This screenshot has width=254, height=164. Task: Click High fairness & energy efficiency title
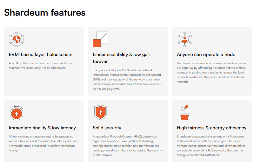(211, 128)
